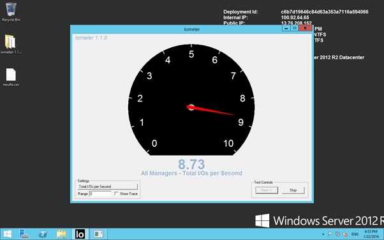Open Action Center flag icon
This screenshot has height=240, width=384.
click(330, 234)
